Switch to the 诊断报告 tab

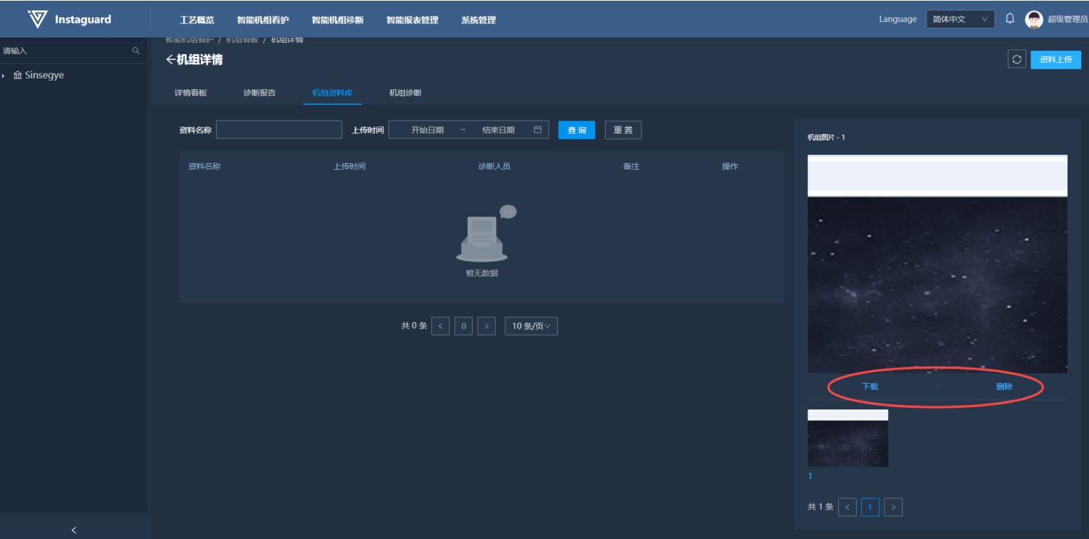259,93
